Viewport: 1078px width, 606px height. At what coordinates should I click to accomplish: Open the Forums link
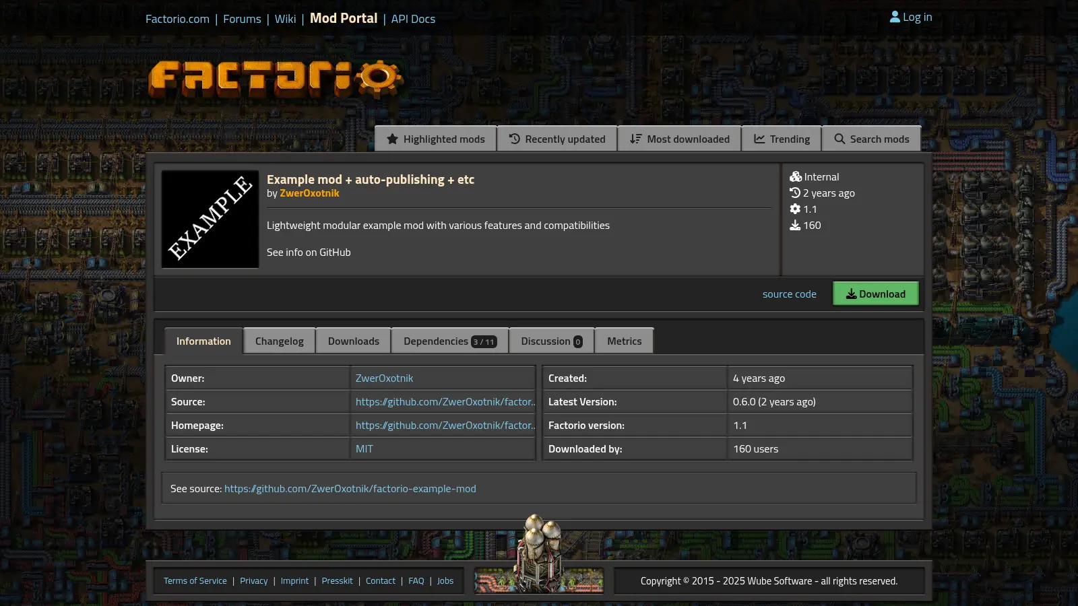[x=242, y=19]
